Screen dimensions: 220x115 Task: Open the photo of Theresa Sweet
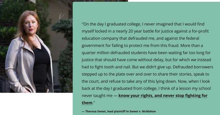[36, 46]
